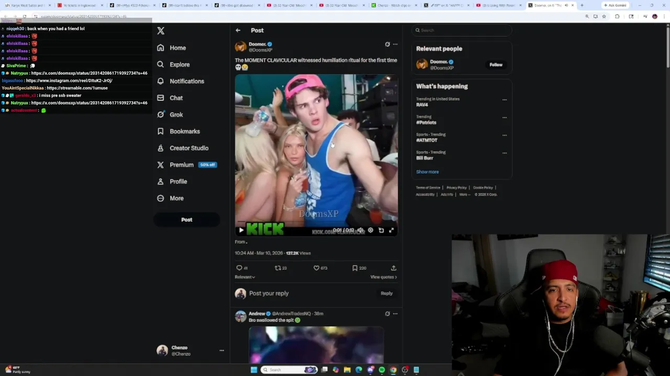Click the Grok icon on Doomer's post

click(387, 44)
